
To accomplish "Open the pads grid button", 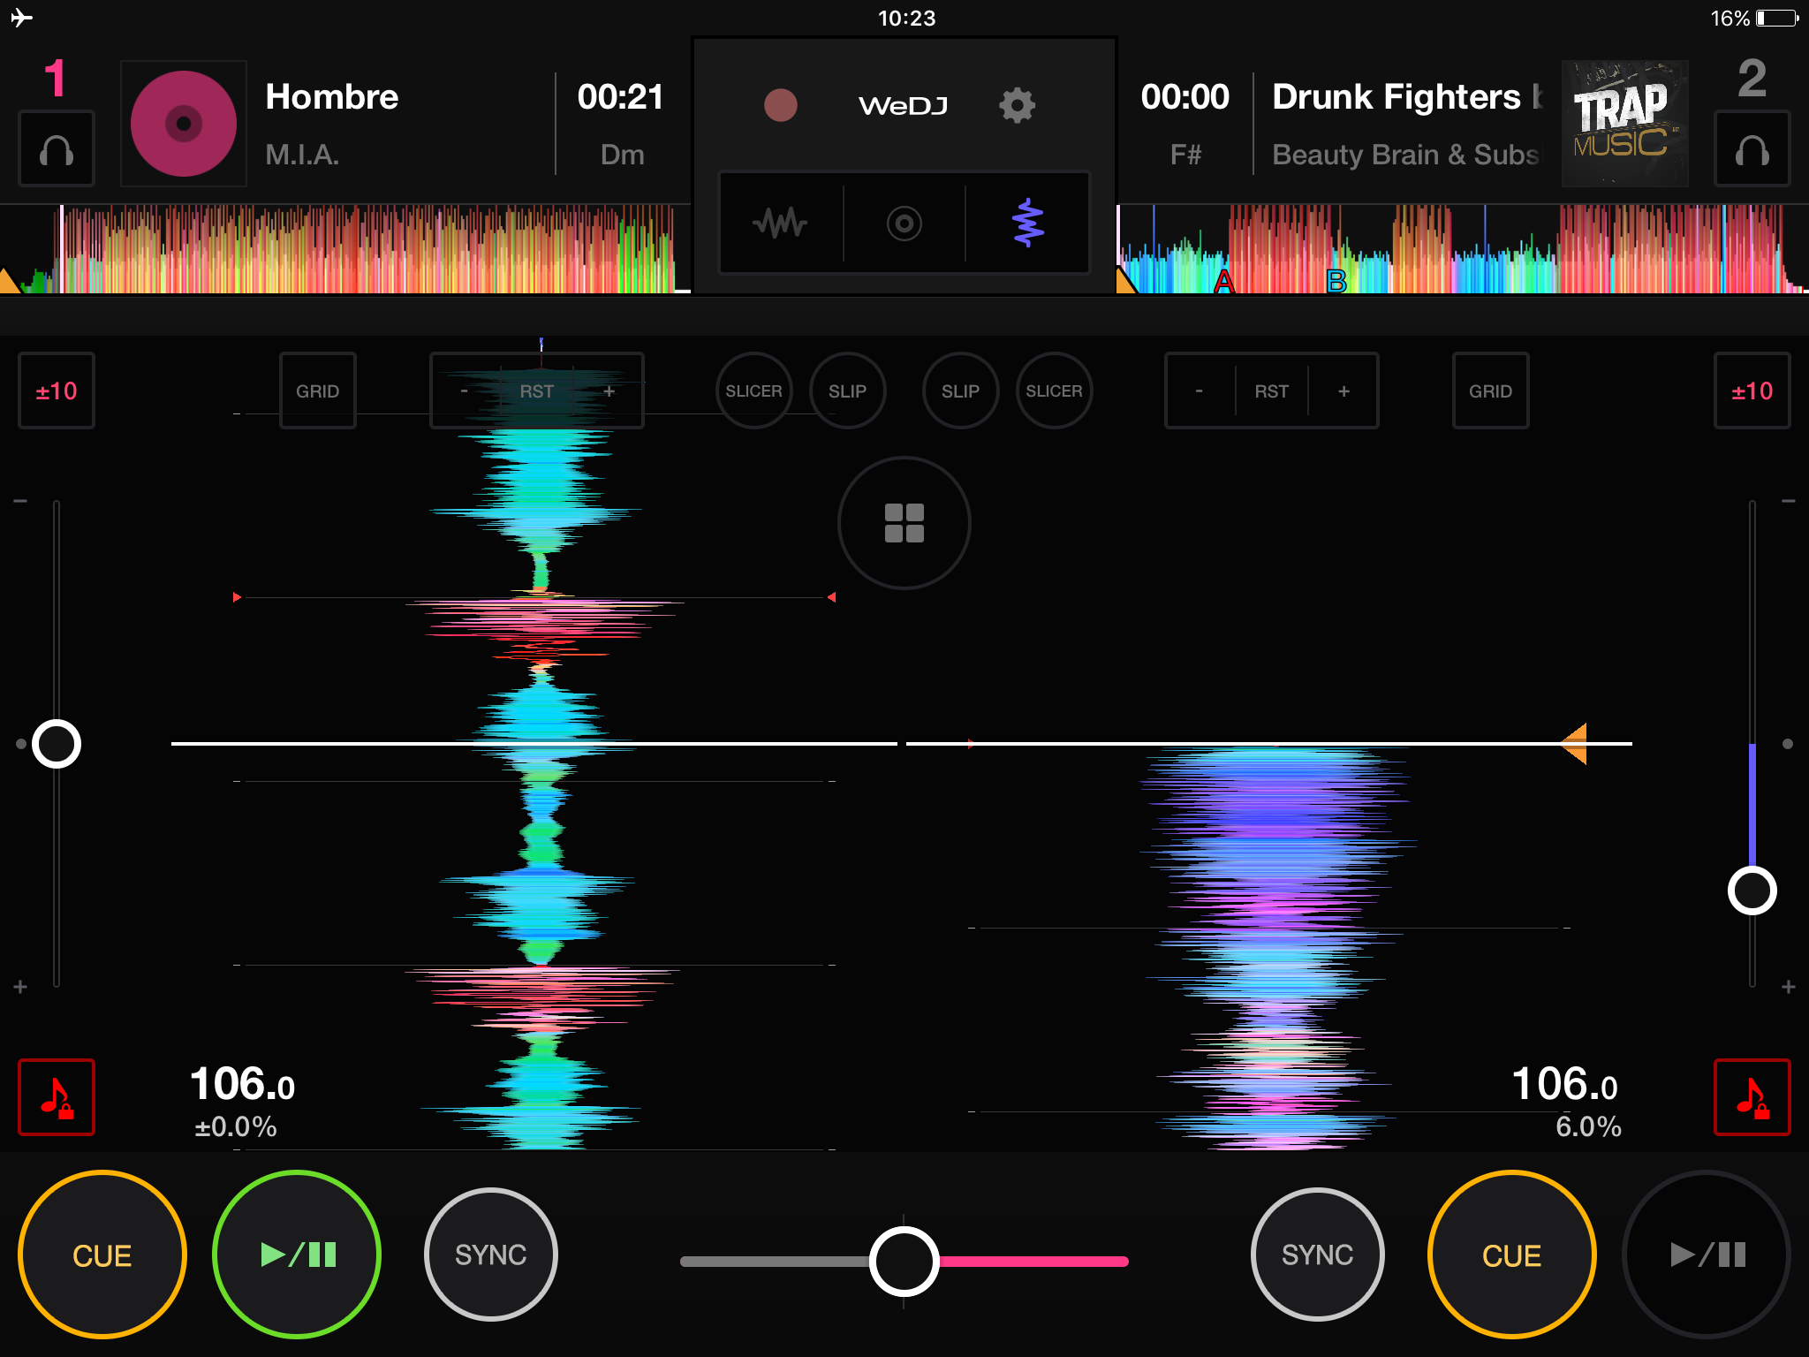I will (904, 523).
